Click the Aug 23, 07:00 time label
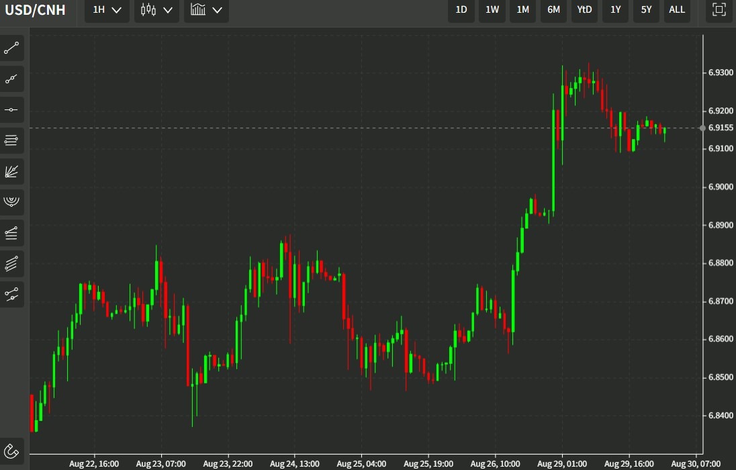The image size is (736, 470). (x=161, y=464)
